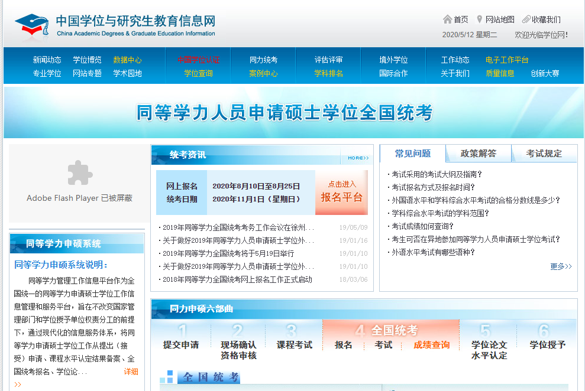Select the 常见问题 tab
Viewport: 585px width, 391px height.
pos(412,154)
